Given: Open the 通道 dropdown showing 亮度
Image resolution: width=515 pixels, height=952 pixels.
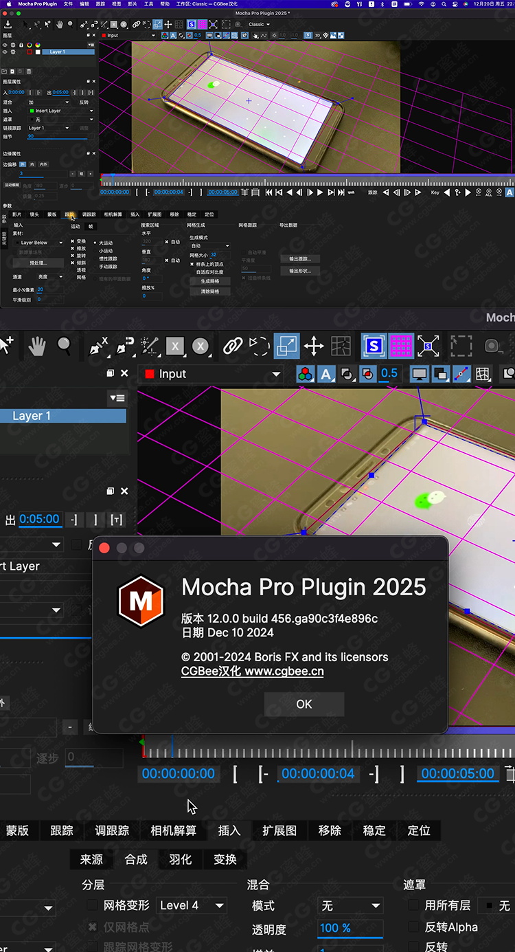Looking at the screenshot, I should point(50,277).
